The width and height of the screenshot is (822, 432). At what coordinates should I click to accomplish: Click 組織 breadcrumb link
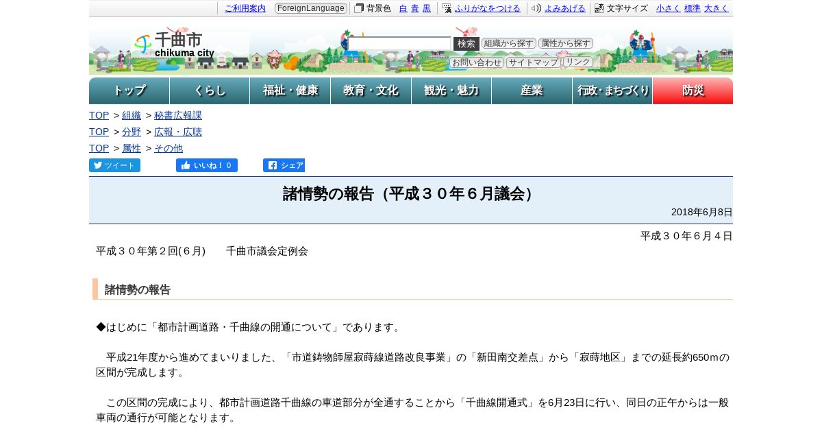tap(132, 115)
